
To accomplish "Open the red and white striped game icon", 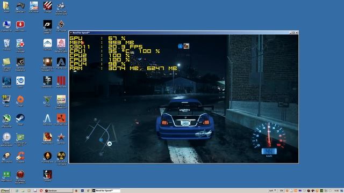I will point(47,6).
